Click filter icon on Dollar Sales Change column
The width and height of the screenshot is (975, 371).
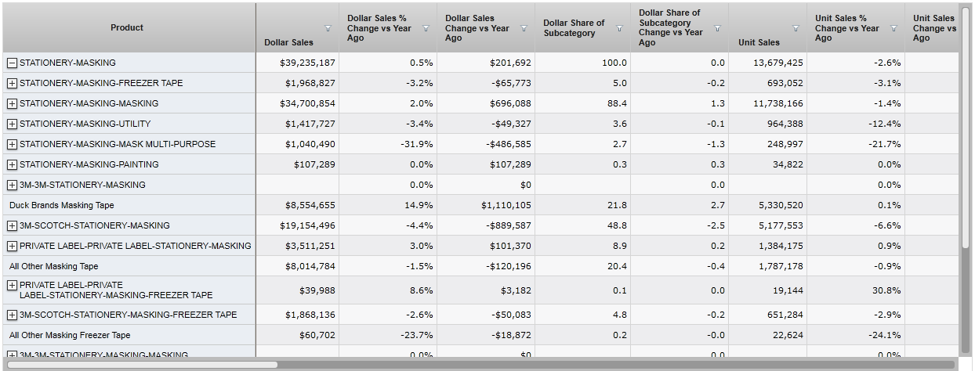(524, 28)
